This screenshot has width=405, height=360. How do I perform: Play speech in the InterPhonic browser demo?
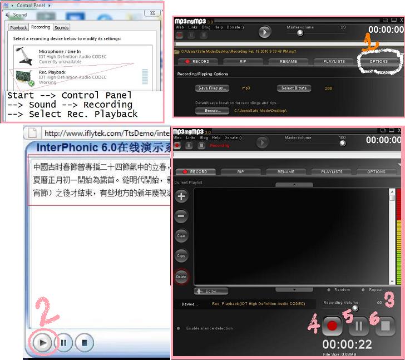tap(42, 343)
